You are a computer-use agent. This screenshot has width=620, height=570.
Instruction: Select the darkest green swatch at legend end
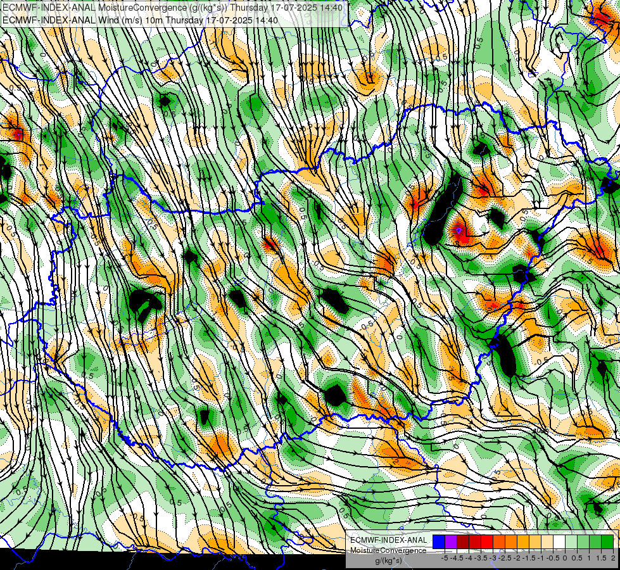pos(607,541)
